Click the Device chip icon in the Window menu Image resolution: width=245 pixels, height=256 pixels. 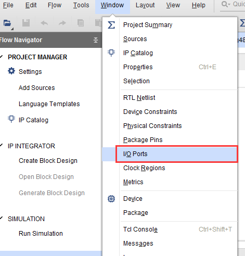[x=111, y=199]
